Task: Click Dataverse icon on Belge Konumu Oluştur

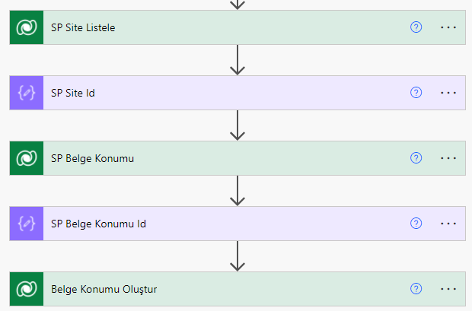Action: tap(27, 289)
